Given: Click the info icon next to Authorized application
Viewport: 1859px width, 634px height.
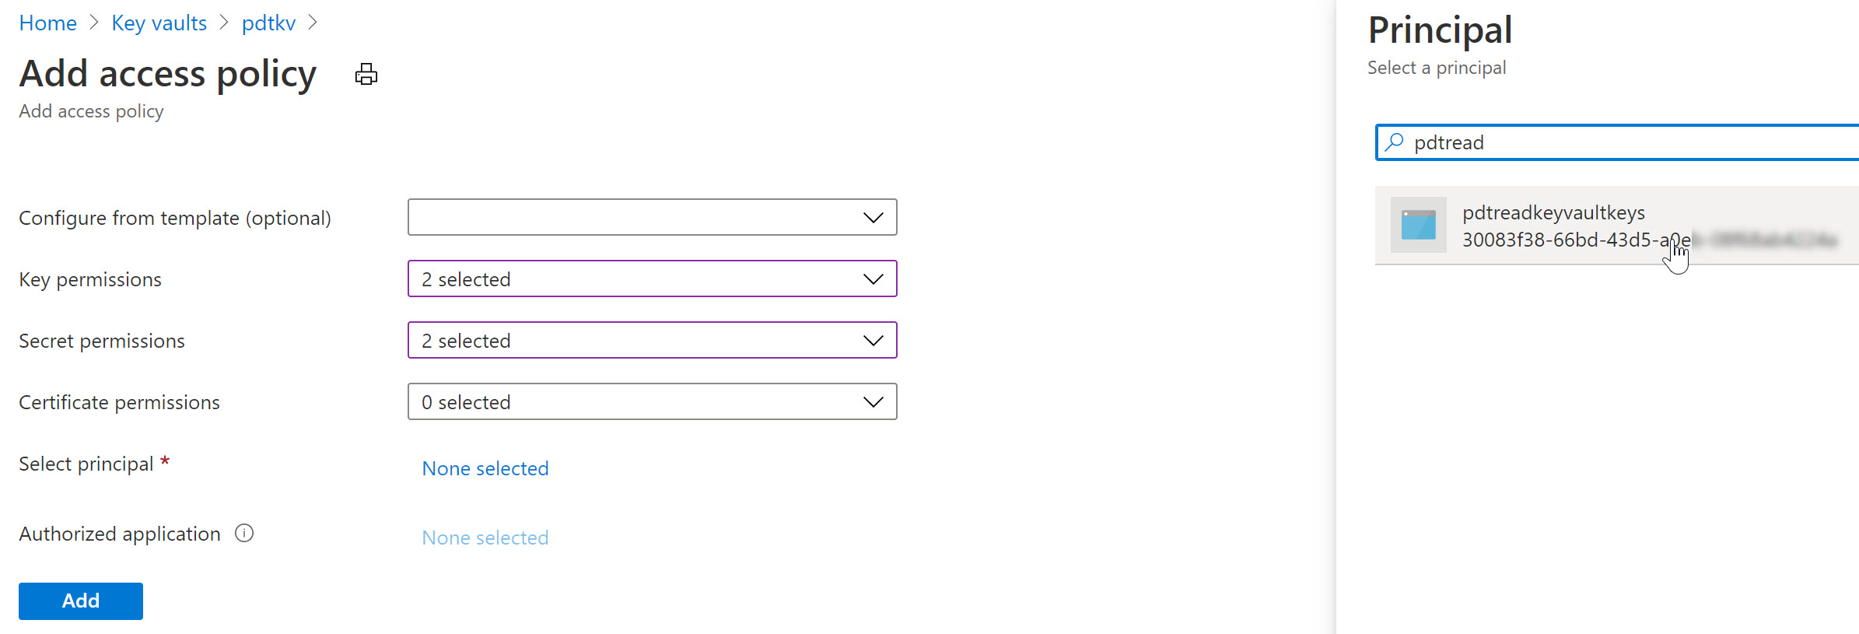Looking at the screenshot, I should pos(243,534).
